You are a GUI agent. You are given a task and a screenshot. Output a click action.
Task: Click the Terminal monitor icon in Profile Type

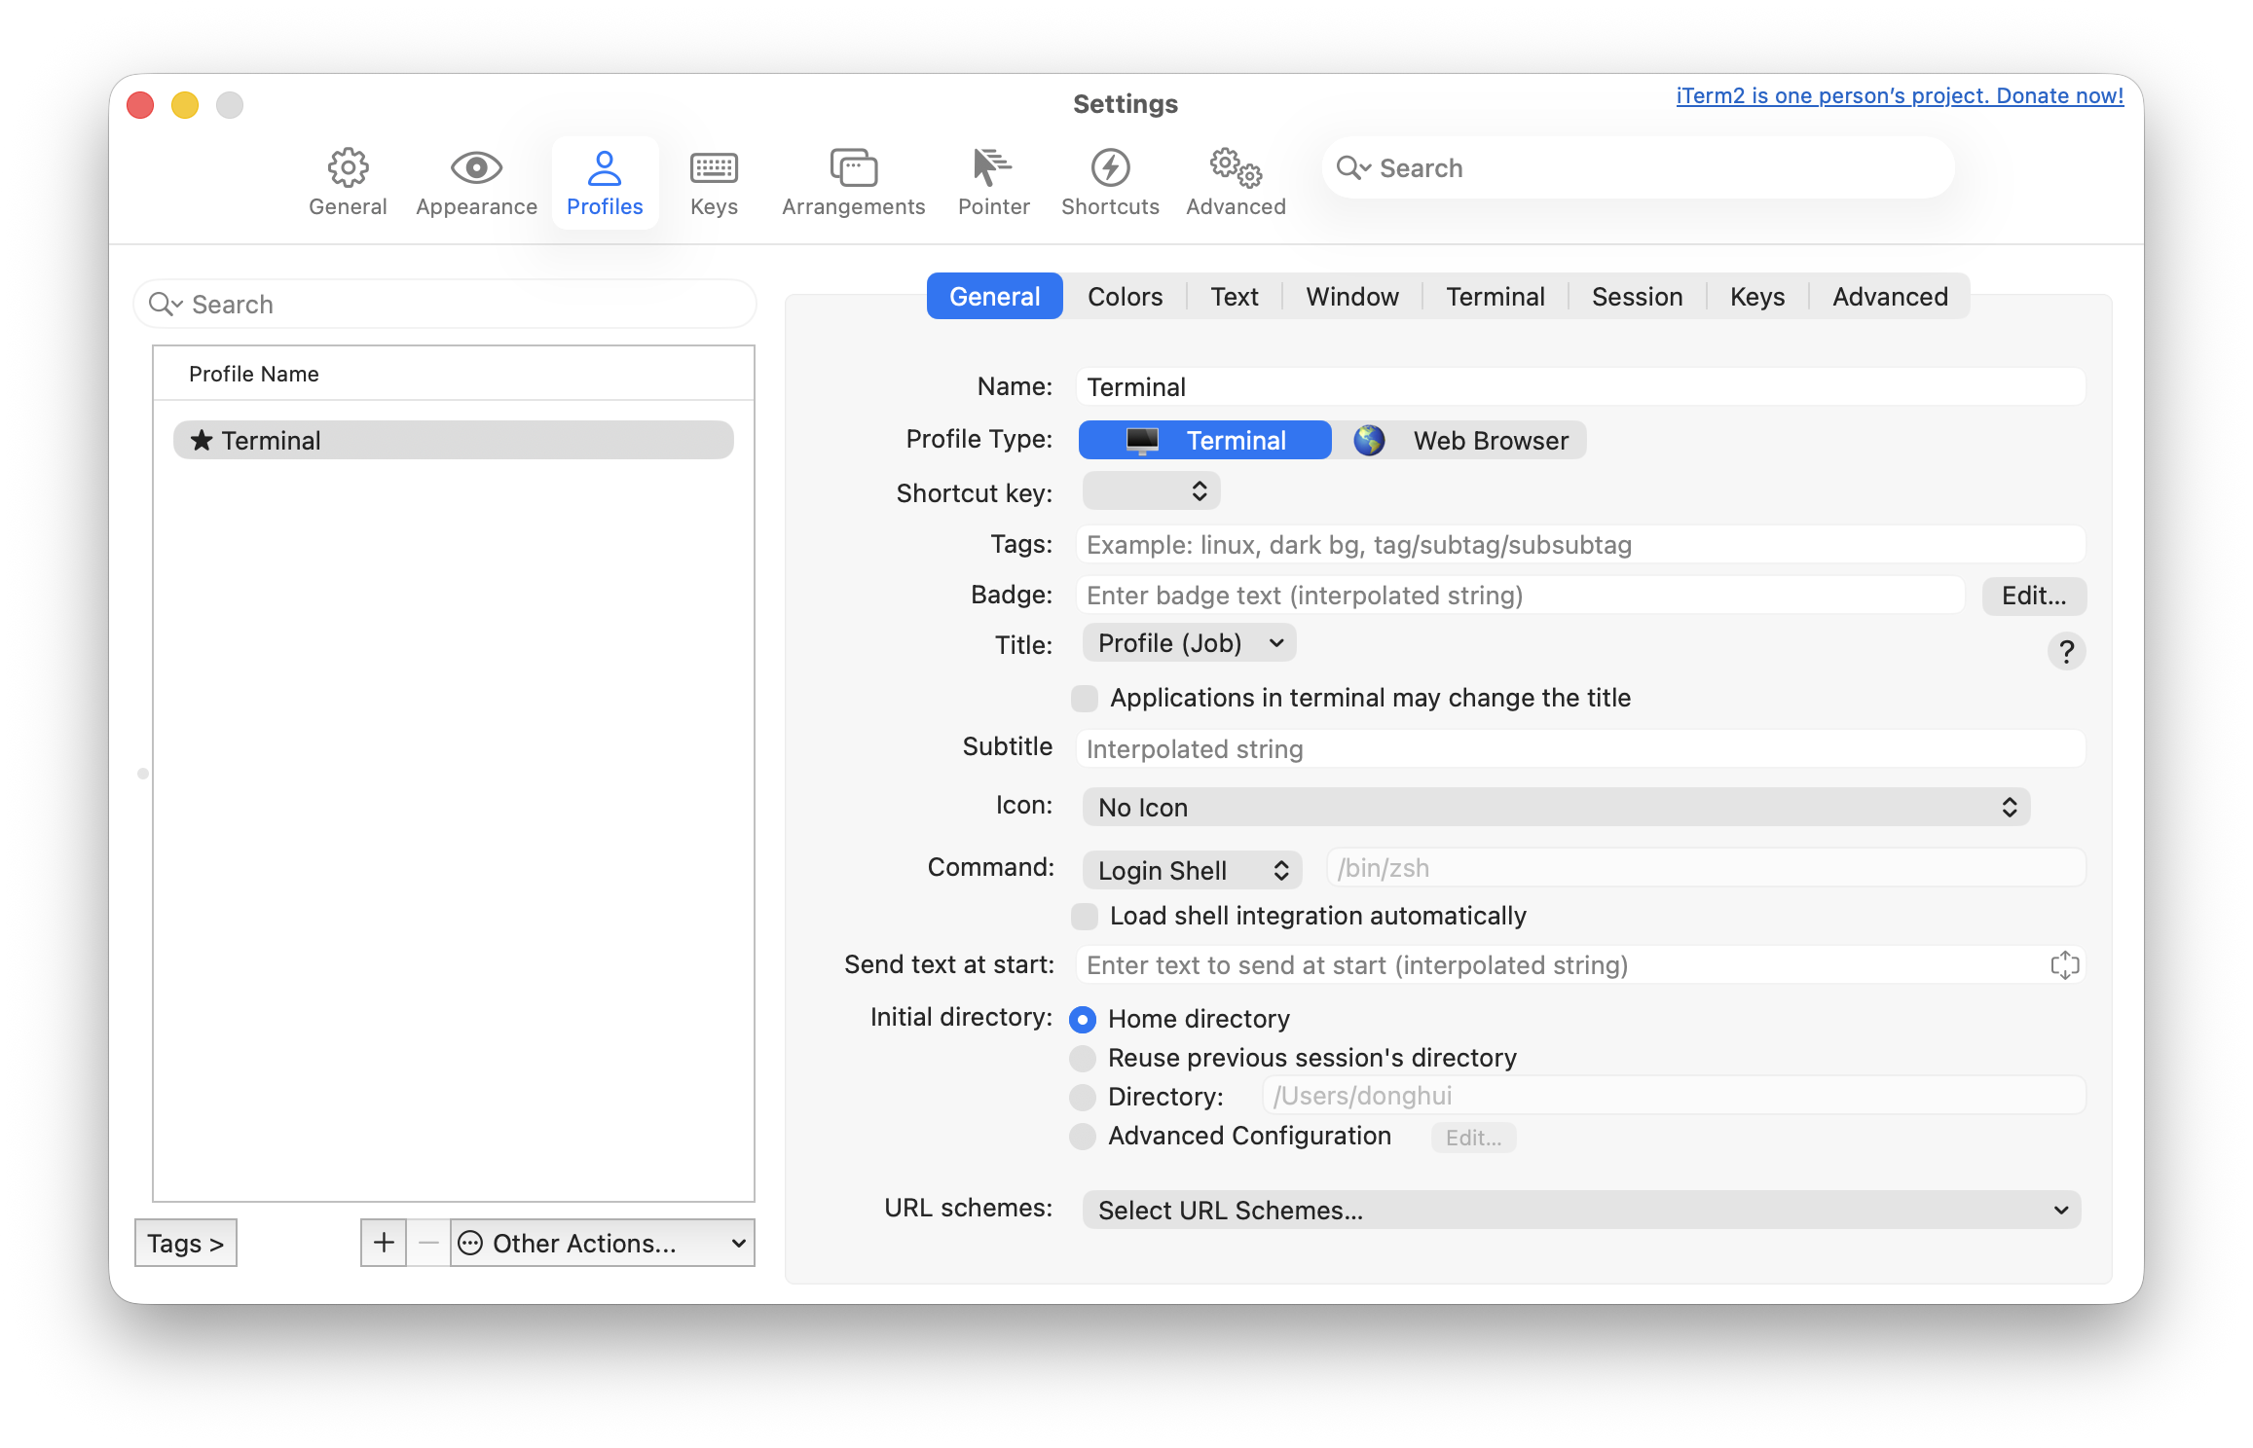click(1142, 440)
